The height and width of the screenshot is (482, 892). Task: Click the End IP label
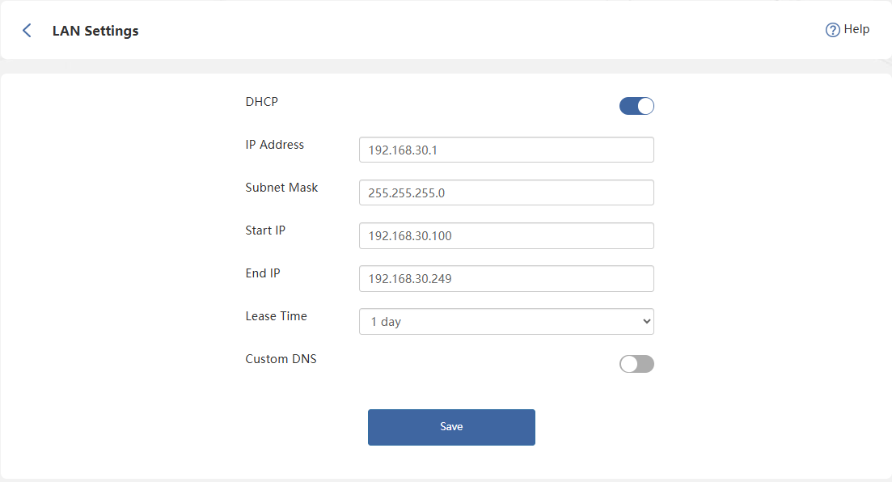[263, 273]
